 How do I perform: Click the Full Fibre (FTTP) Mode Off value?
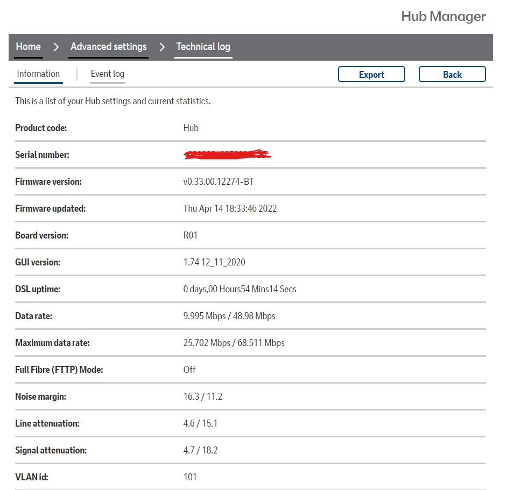click(x=189, y=370)
